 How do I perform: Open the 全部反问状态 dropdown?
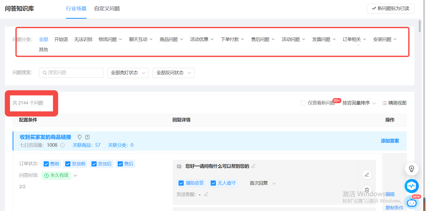(x=173, y=73)
